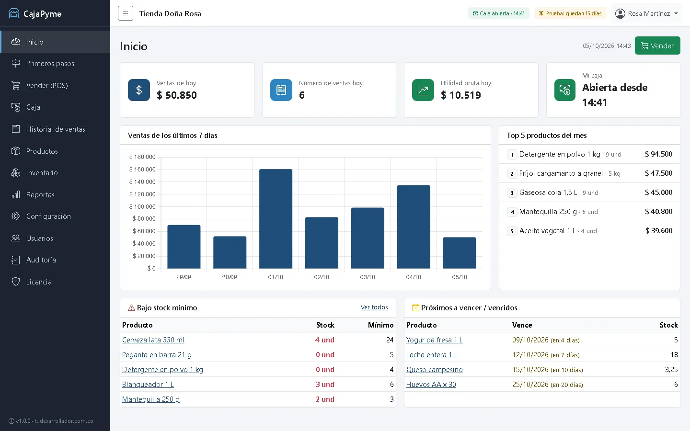Image resolution: width=690 pixels, height=431 pixels.
Task: Click the green Vender button
Action: tap(657, 45)
